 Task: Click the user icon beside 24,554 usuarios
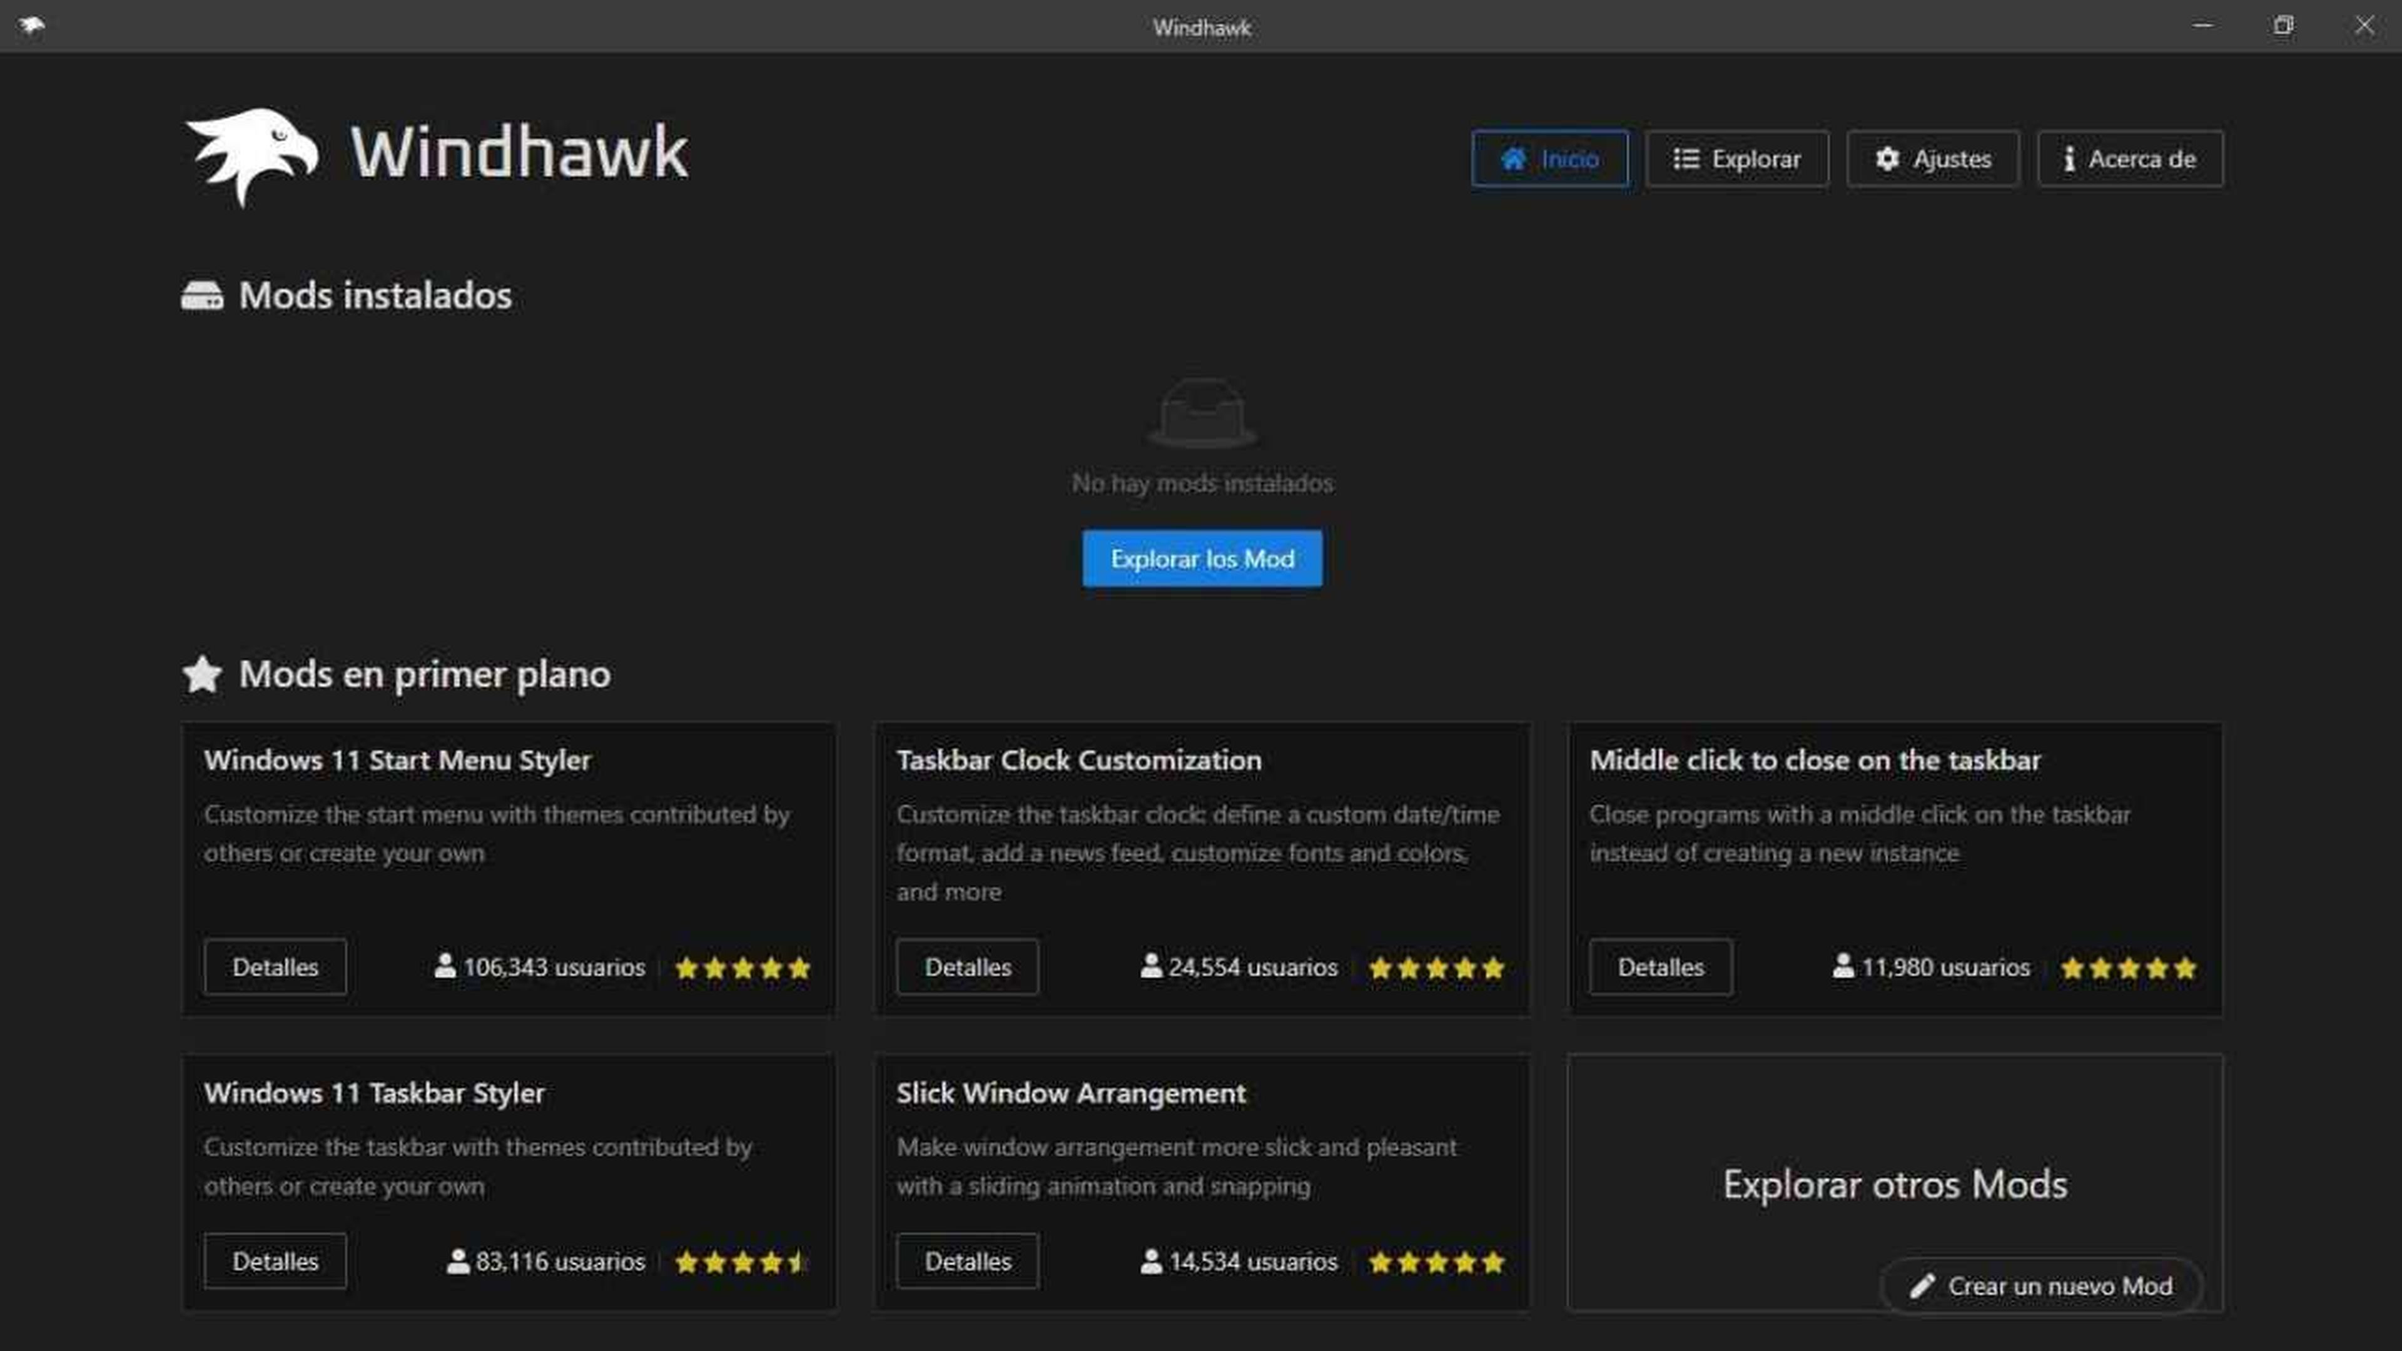pos(1152,966)
